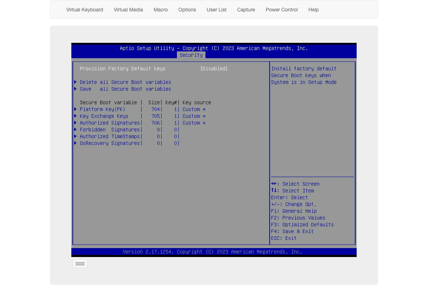The height and width of the screenshot is (292, 428).
Task: Expand the Platform Key(PK) entry
Action: click(102, 109)
